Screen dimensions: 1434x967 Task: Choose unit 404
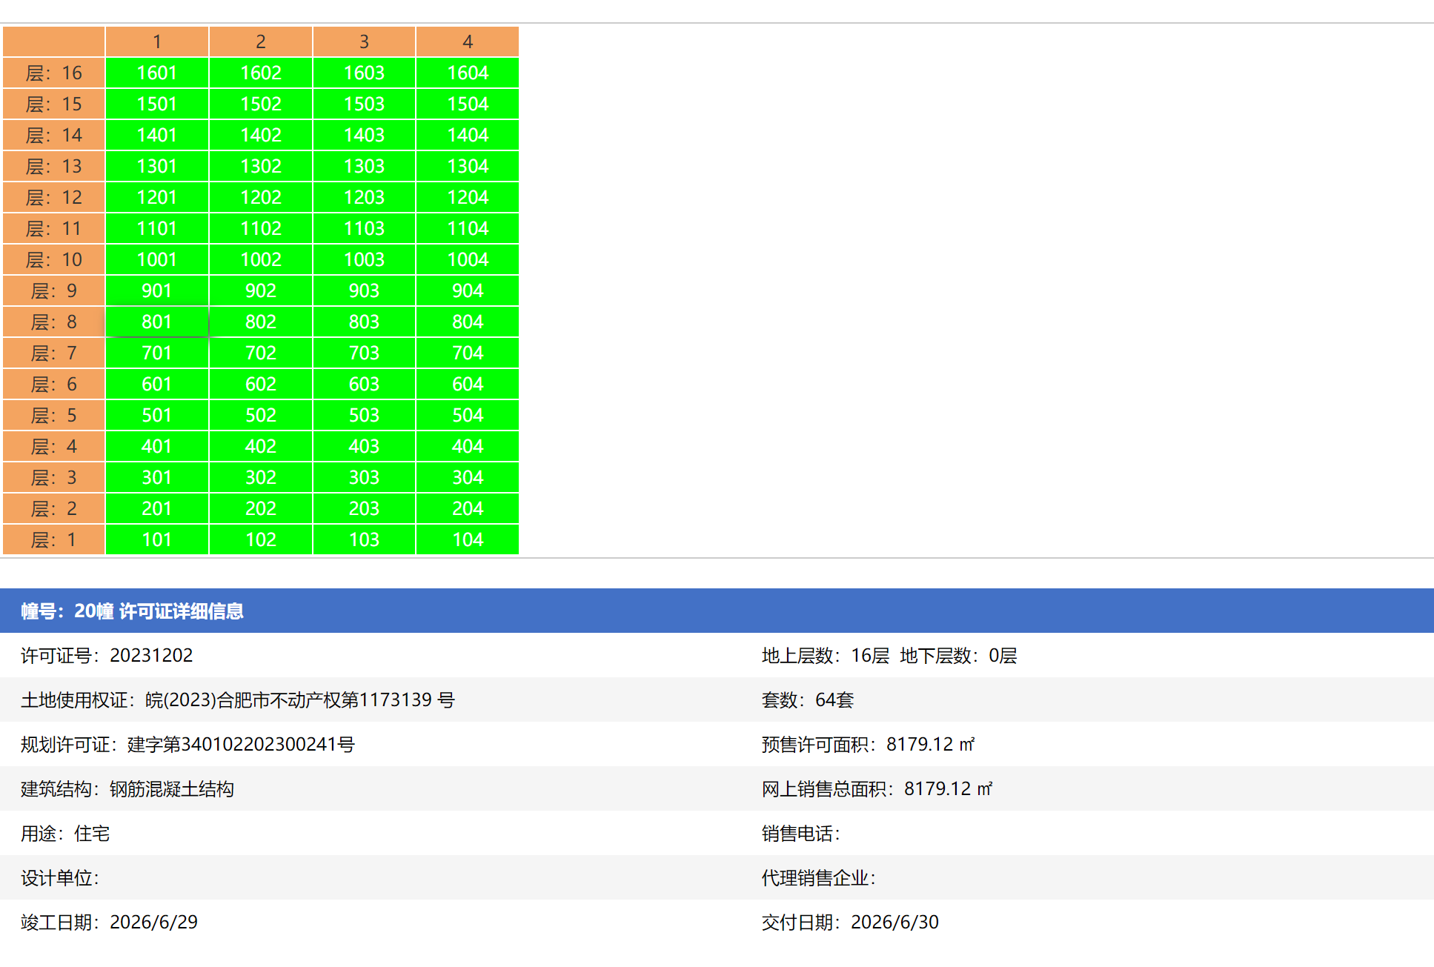(468, 446)
